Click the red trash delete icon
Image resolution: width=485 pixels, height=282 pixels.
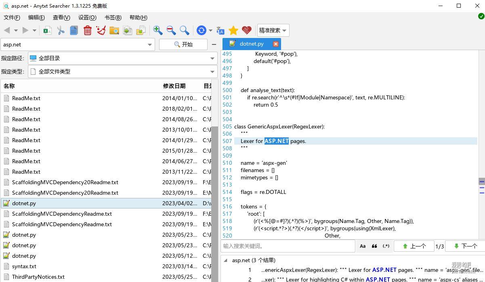[x=87, y=30]
